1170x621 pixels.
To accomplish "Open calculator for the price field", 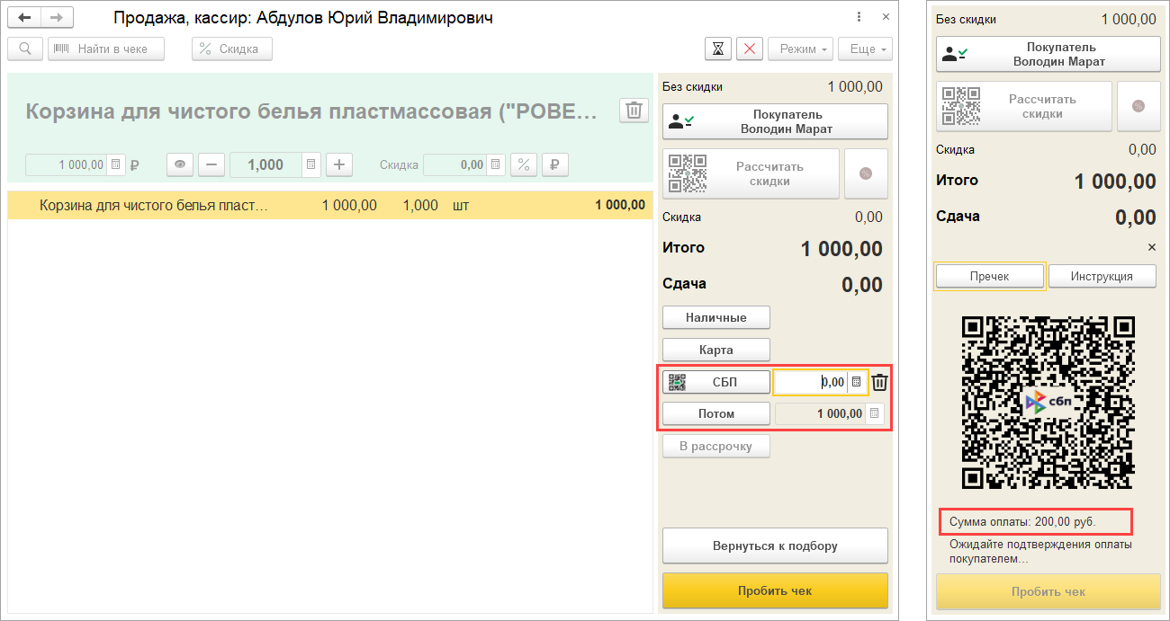I will [x=115, y=164].
